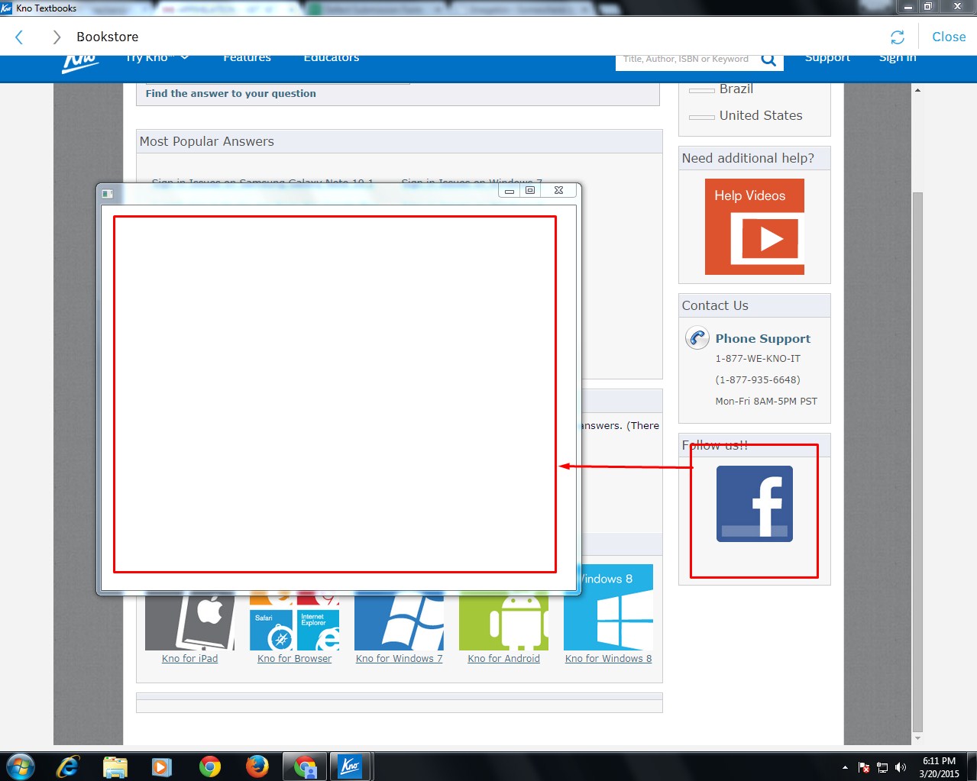Click the search magnifier icon

[768, 60]
